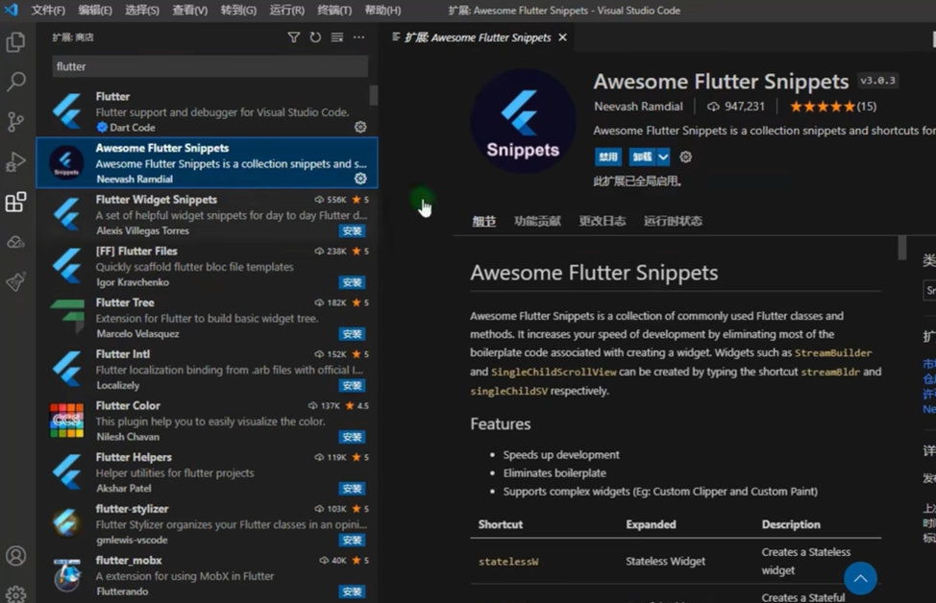Click the 卸载 uninstall button

[642, 157]
